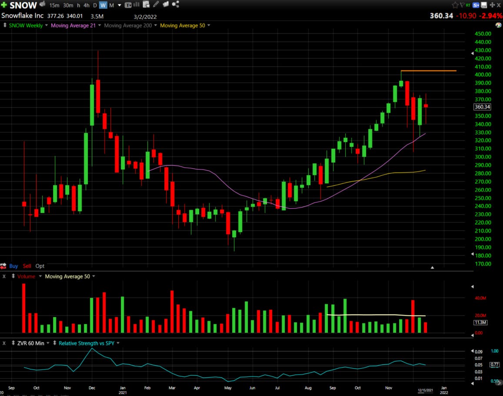Screen dimensions: 503x396
Task: Click the volume pane Moving Average 50 label
Action: (x=67, y=276)
